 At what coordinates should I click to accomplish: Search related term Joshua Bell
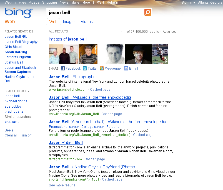[x=14, y=62]
